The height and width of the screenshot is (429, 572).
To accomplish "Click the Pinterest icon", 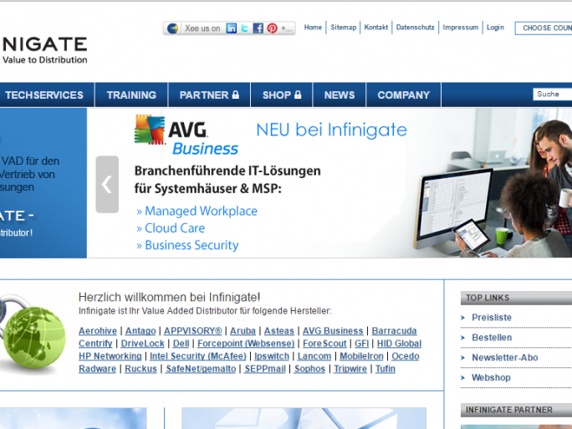I will pyautogui.click(x=272, y=28).
